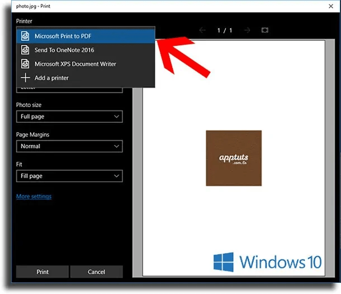Image resolution: width=341 pixels, height=294 pixels.
Task: Choose Send To OneNote 2016 option
Action: coord(86,50)
